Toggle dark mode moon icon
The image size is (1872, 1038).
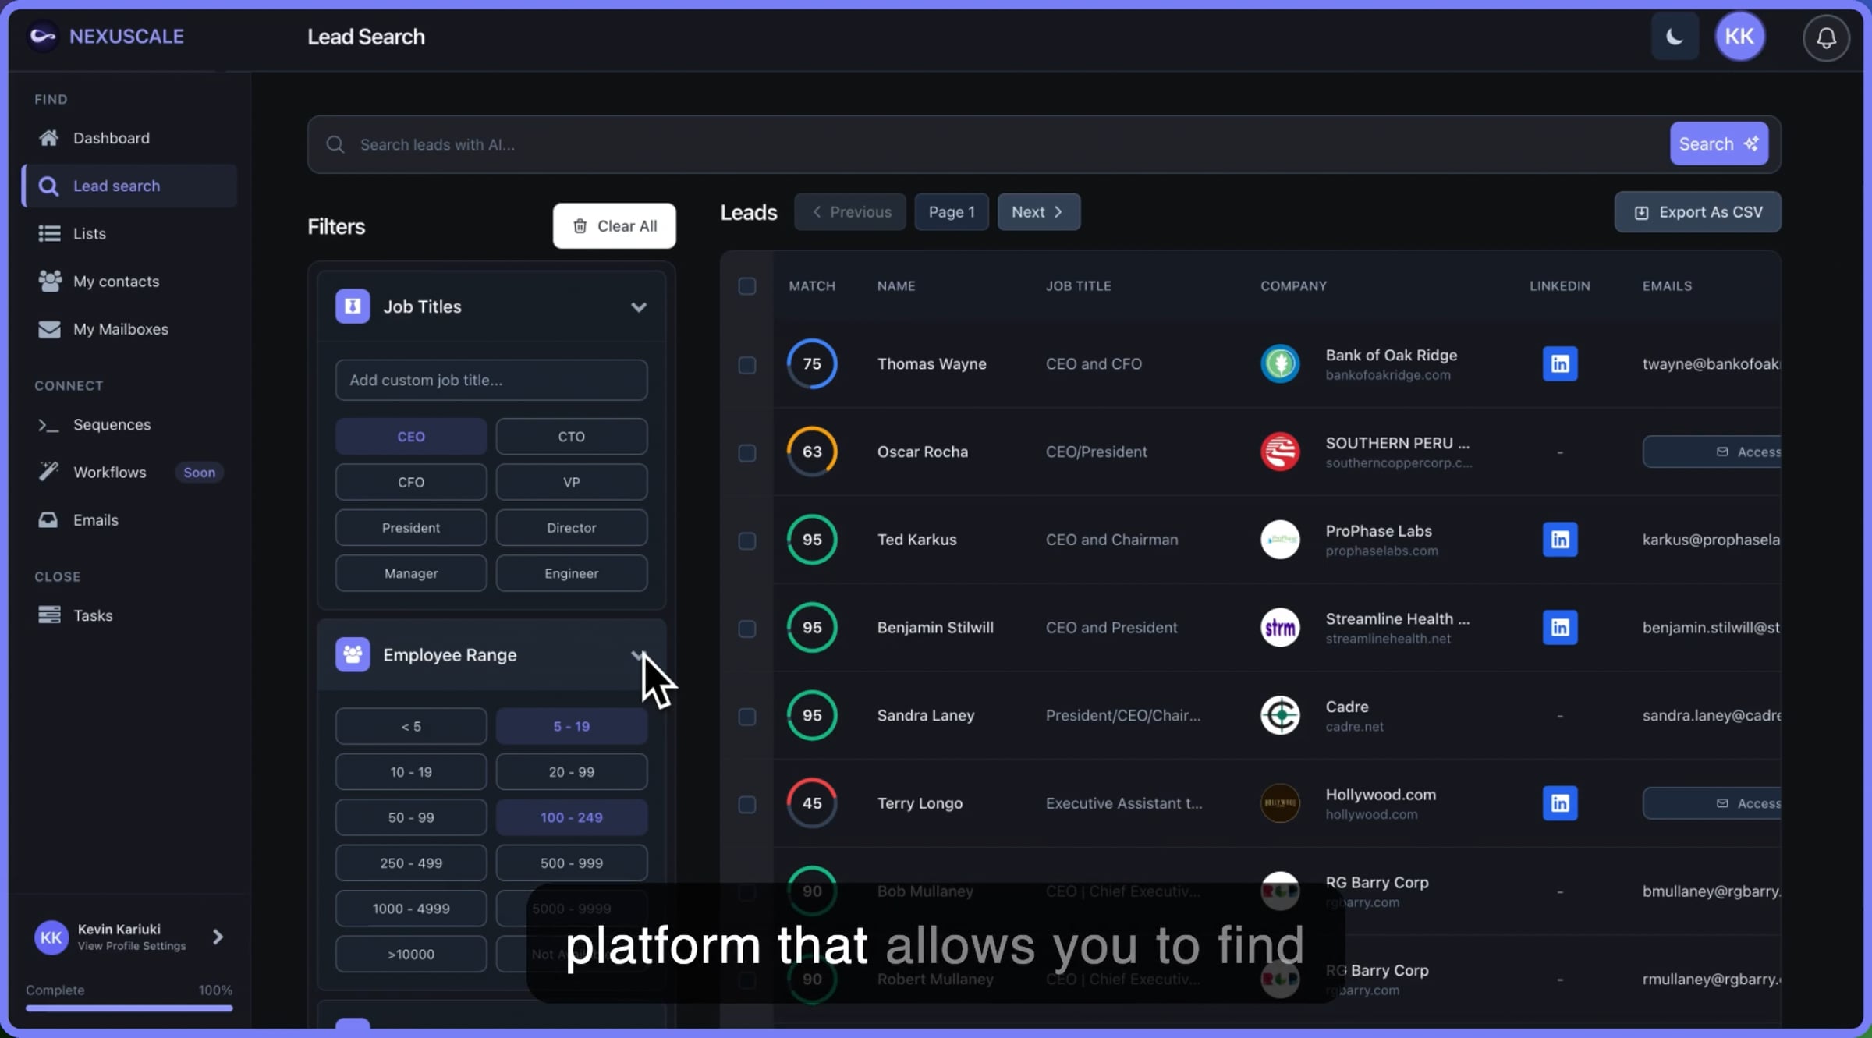pos(1674,37)
